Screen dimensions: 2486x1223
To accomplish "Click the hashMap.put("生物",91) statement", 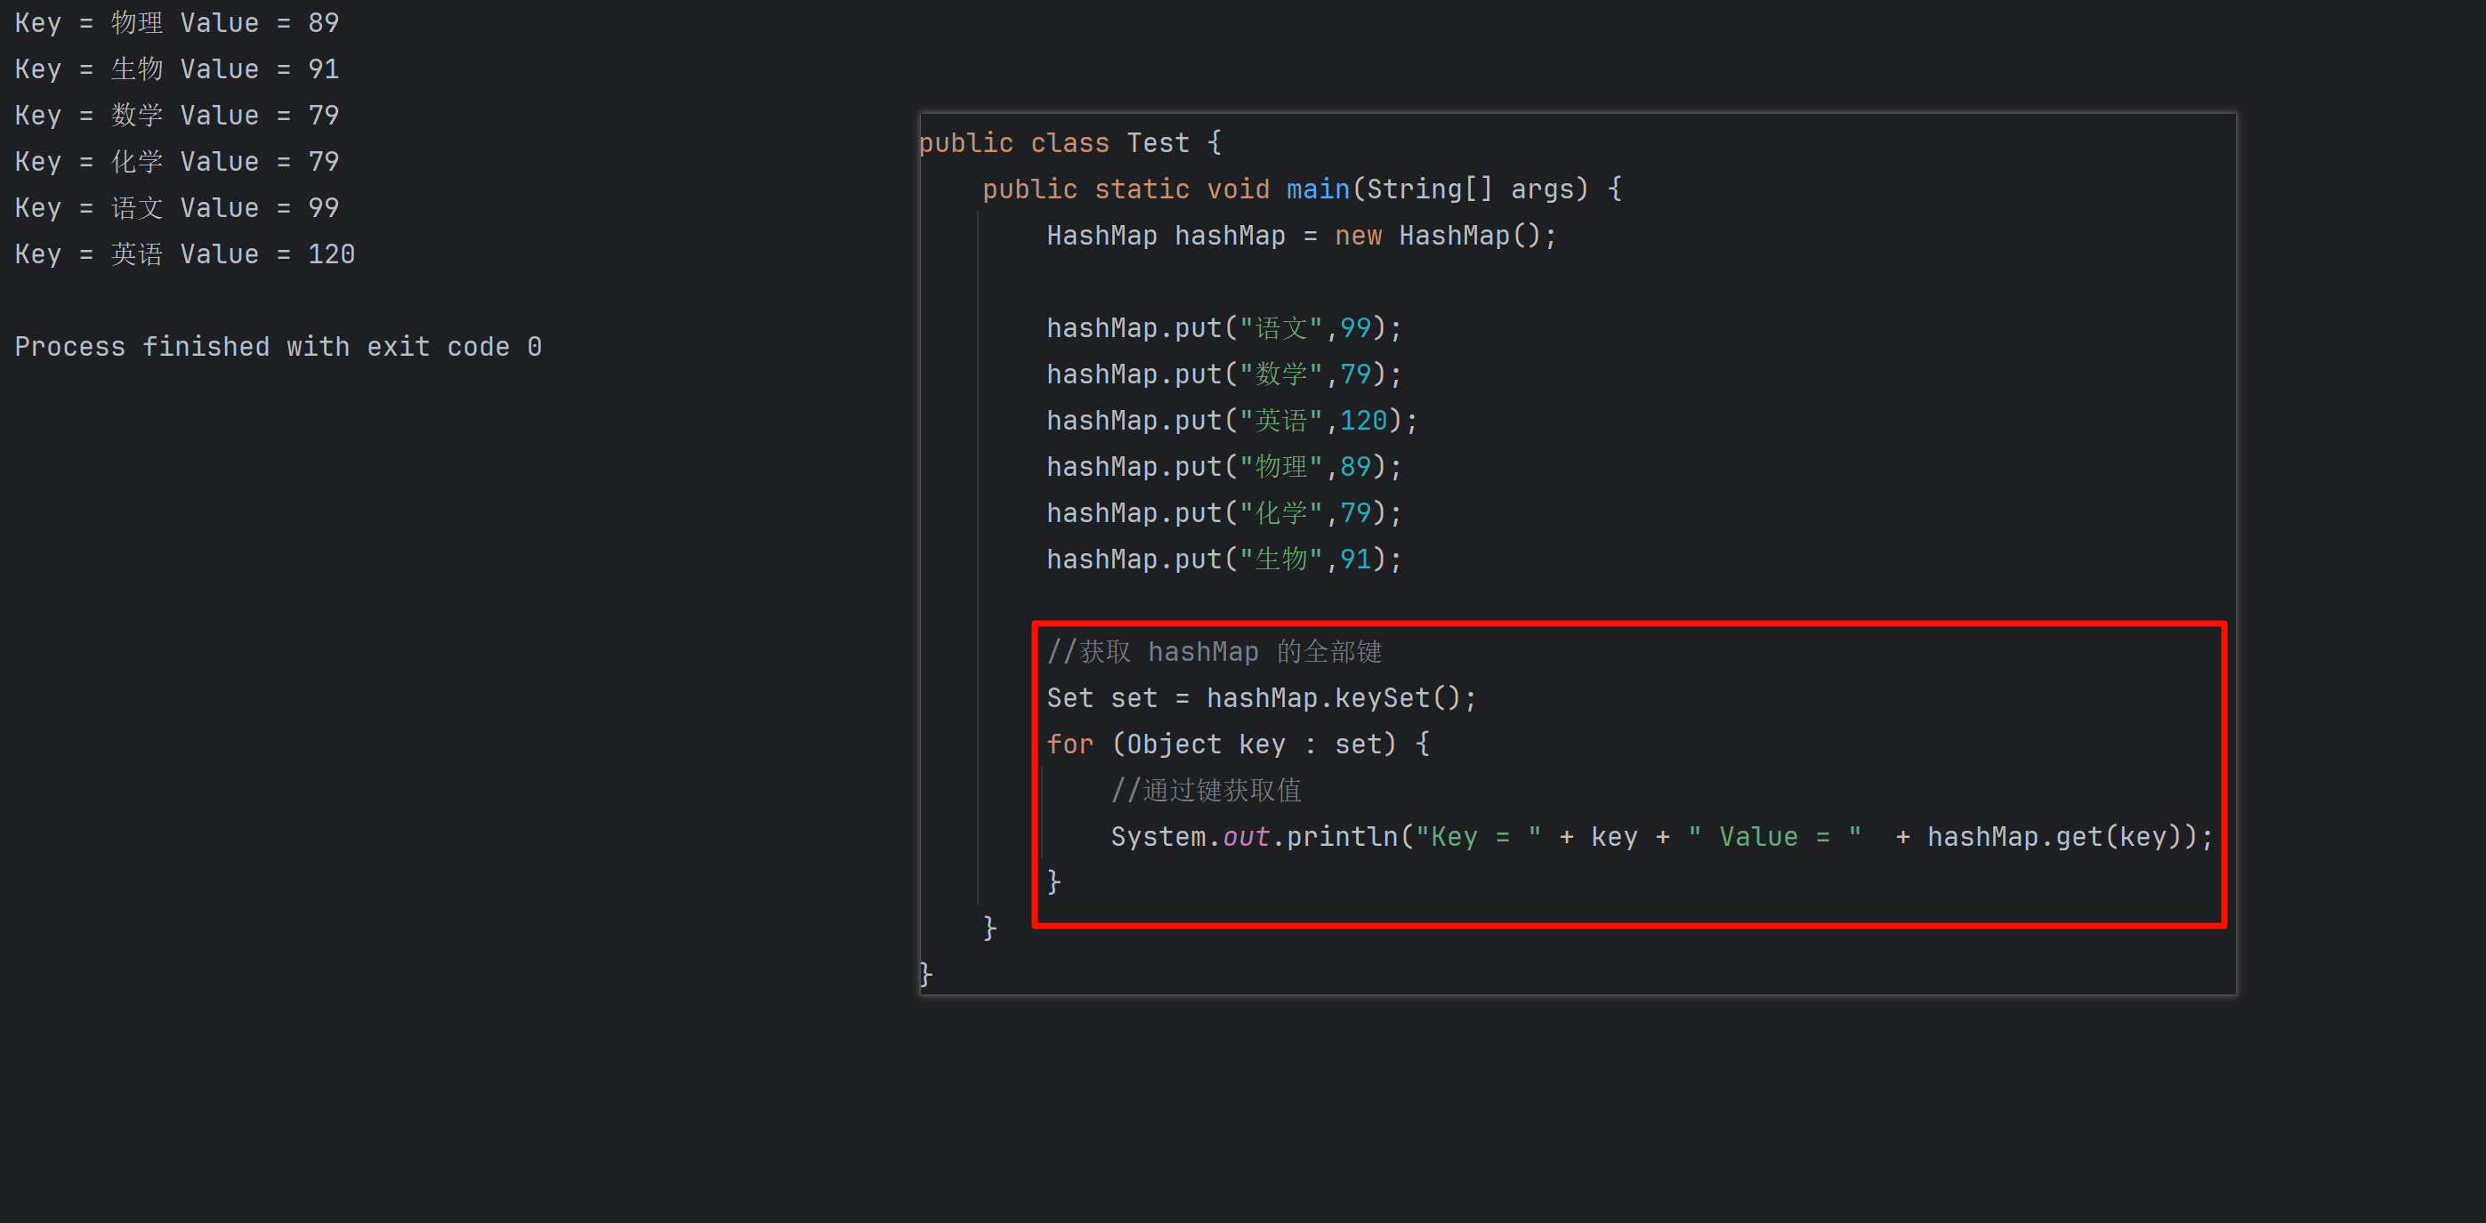I will (1223, 560).
